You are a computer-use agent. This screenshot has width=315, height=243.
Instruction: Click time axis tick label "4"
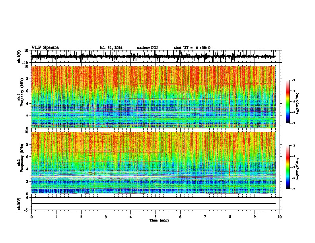tap(131, 217)
